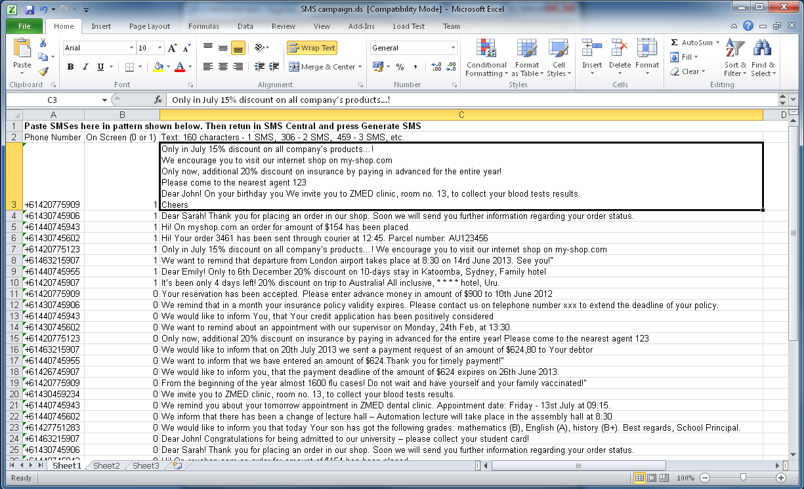804x489 pixels.
Task: Click the Merge & Center button
Action: pos(322,67)
